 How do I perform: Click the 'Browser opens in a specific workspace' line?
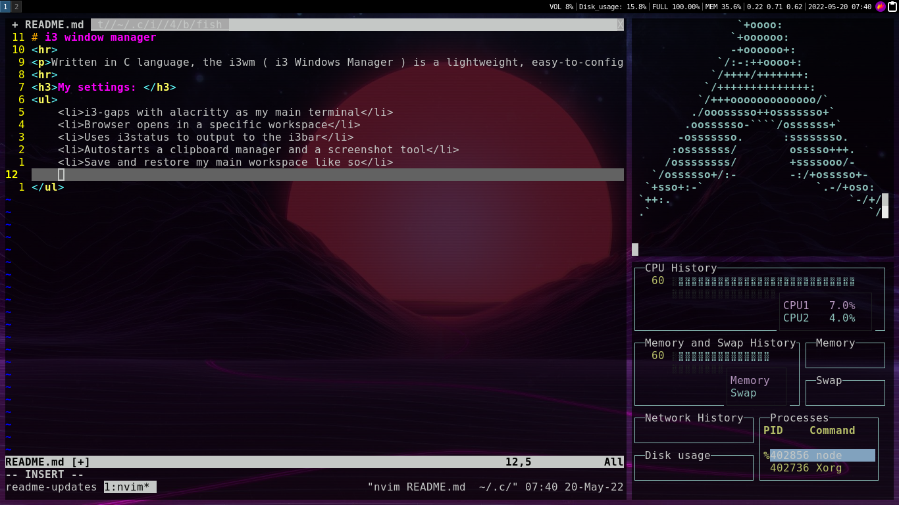(x=209, y=125)
